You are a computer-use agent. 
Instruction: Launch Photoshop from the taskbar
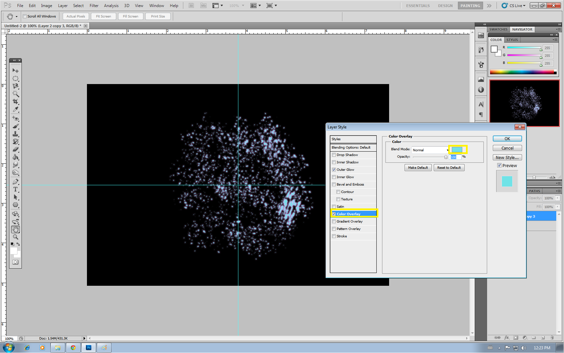tap(89, 347)
